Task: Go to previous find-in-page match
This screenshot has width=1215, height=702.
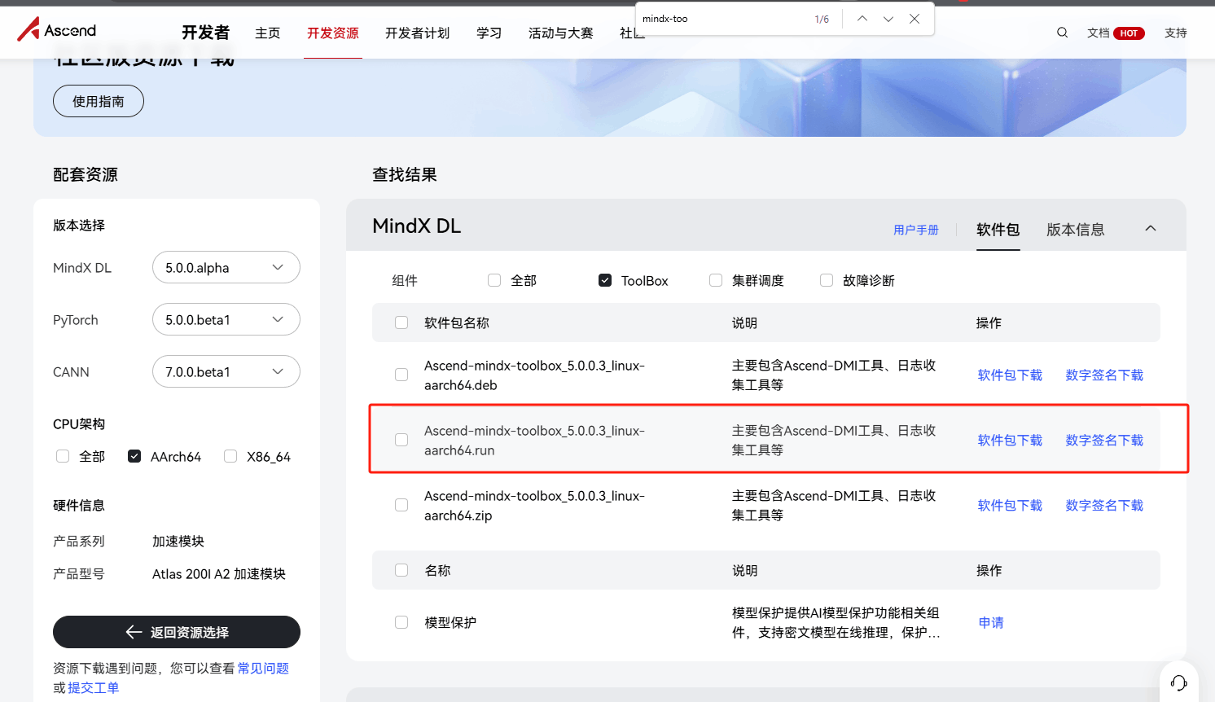Action: click(x=862, y=19)
